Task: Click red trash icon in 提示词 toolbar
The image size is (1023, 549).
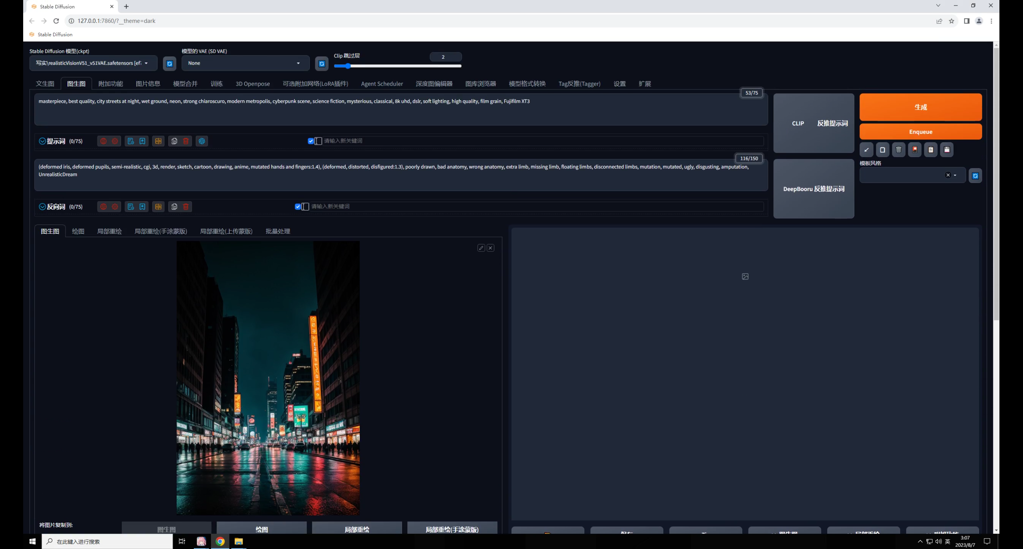Action: click(x=186, y=141)
